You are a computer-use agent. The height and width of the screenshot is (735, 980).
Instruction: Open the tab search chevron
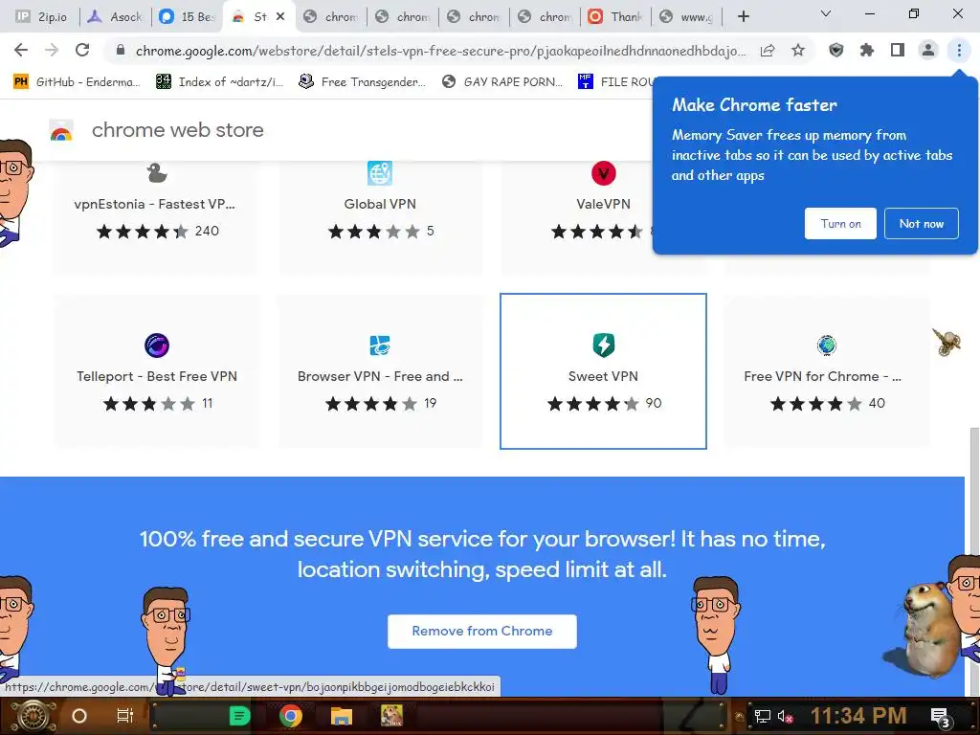click(826, 13)
